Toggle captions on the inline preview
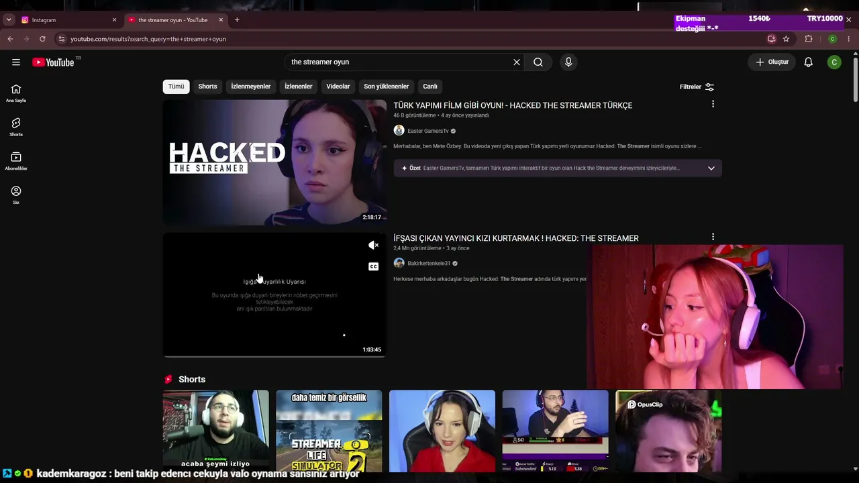 pyautogui.click(x=374, y=267)
